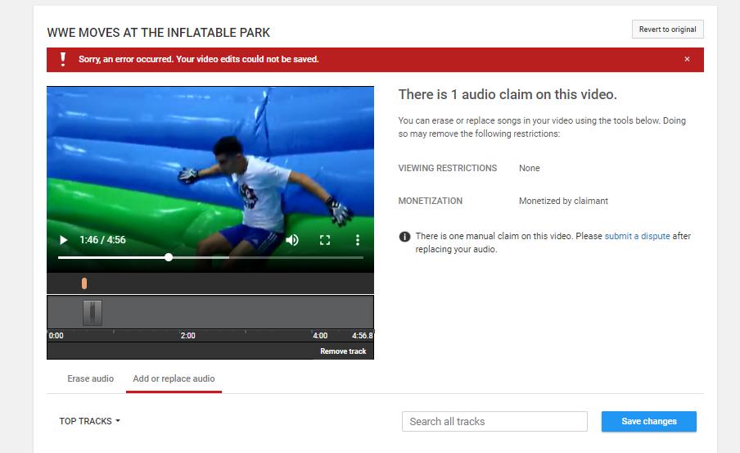
Task: Click Remove track
Action: (x=343, y=351)
